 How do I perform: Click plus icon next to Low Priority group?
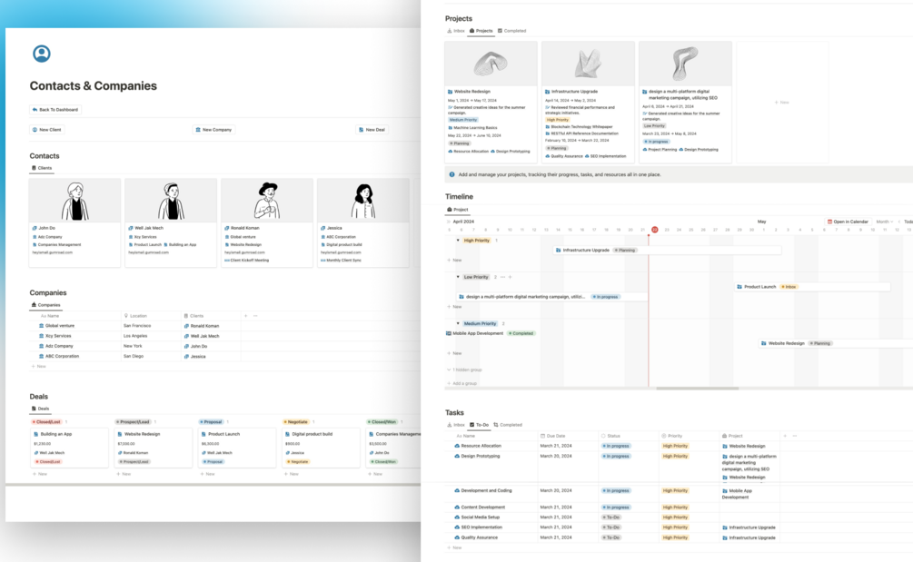point(510,277)
